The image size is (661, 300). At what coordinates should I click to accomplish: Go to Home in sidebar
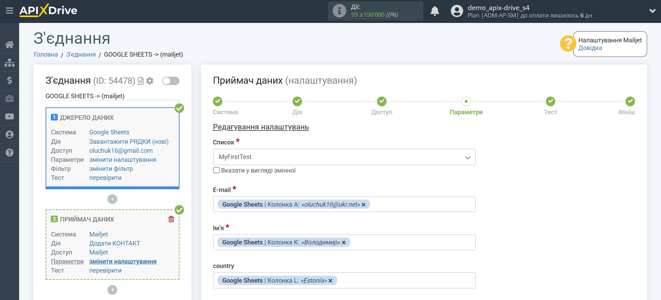click(x=9, y=44)
